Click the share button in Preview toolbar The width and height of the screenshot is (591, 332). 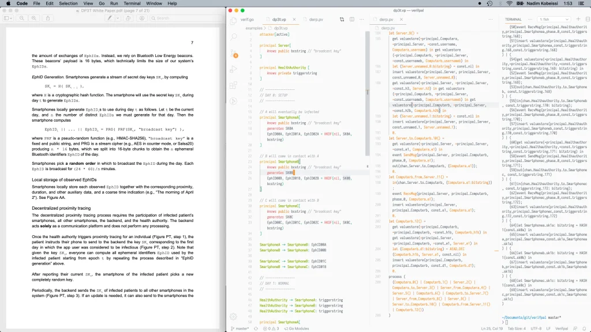[x=48, y=18]
